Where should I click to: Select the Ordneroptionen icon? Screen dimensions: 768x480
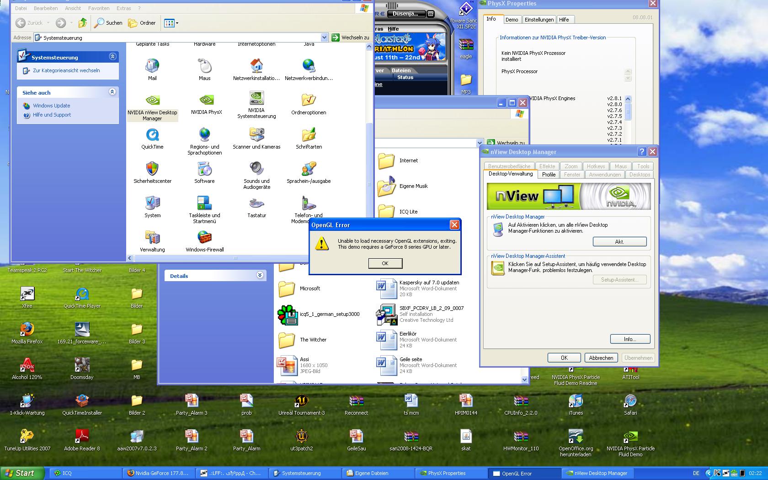click(x=309, y=104)
